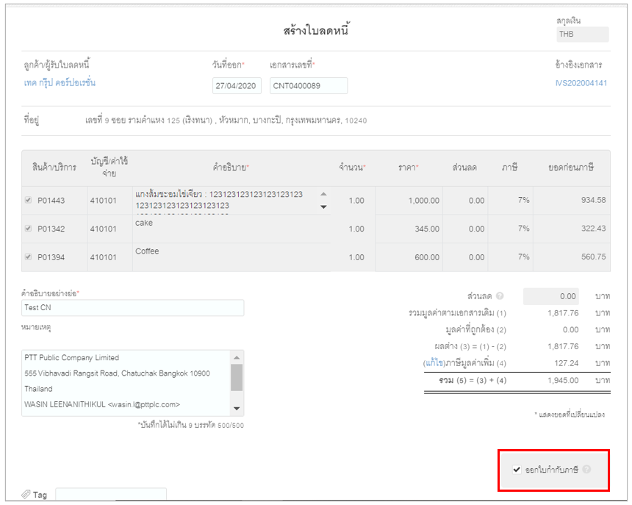Viewport: 632px width, 505px height.
Task: Click column header สินค้า/บริการ
Action: coord(54,168)
